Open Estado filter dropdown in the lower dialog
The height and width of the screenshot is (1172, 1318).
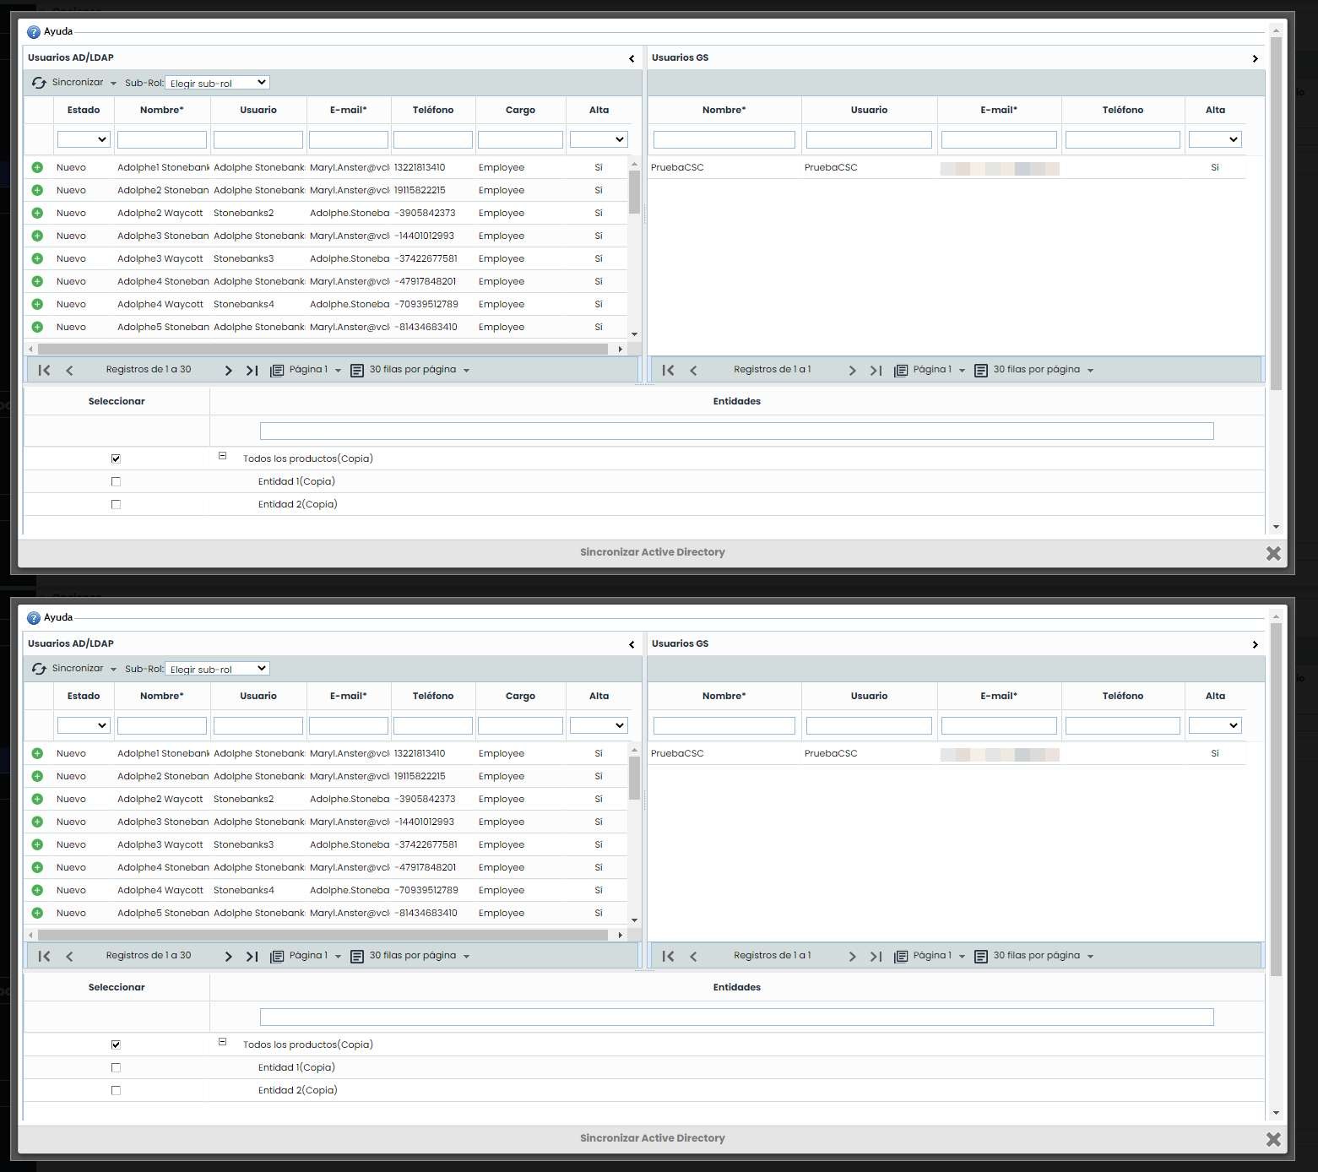coord(84,725)
